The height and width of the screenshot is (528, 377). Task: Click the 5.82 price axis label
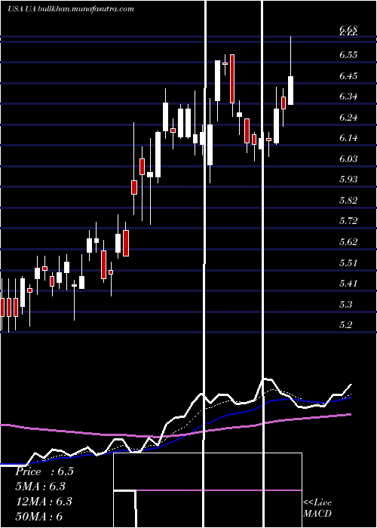pyautogui.click(x=348, y=201)
